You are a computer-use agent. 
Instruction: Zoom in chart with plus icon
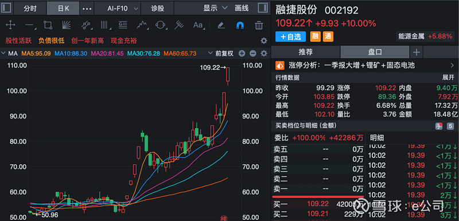[x=242, y=53]
